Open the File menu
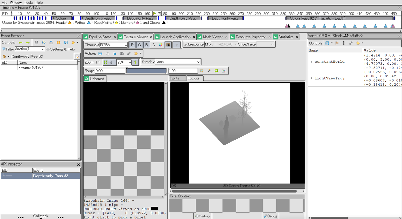The width and height of the screenshot is (402, 219). [x=5, y=2]
